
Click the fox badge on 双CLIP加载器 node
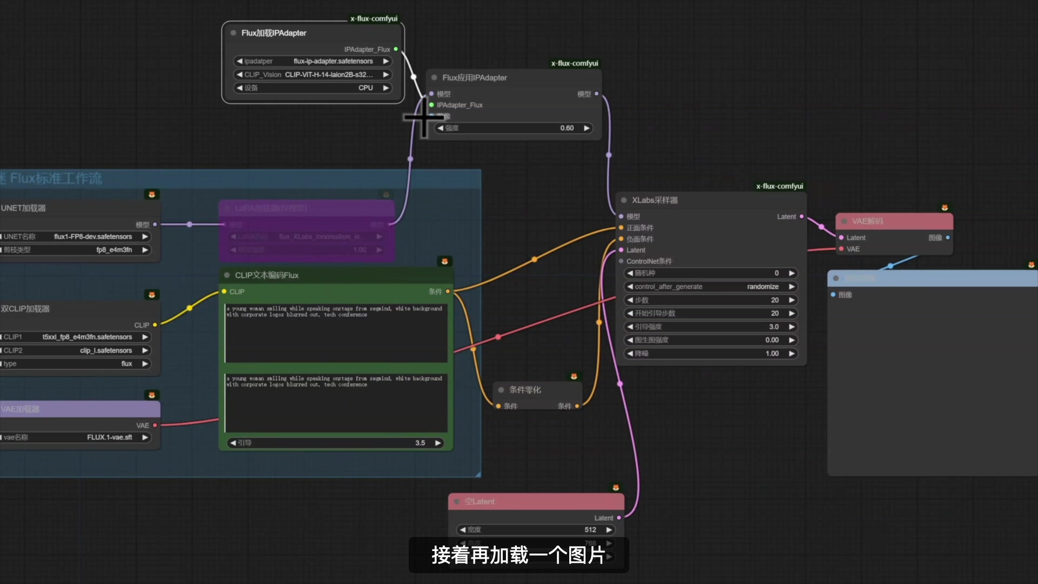click(x=152, y=295)
